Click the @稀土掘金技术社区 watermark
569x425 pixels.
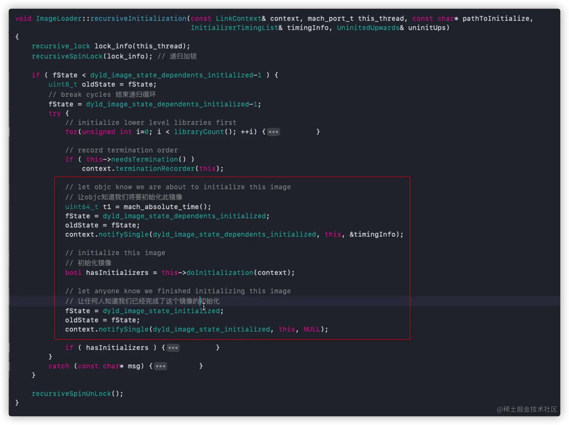(526, 409)
